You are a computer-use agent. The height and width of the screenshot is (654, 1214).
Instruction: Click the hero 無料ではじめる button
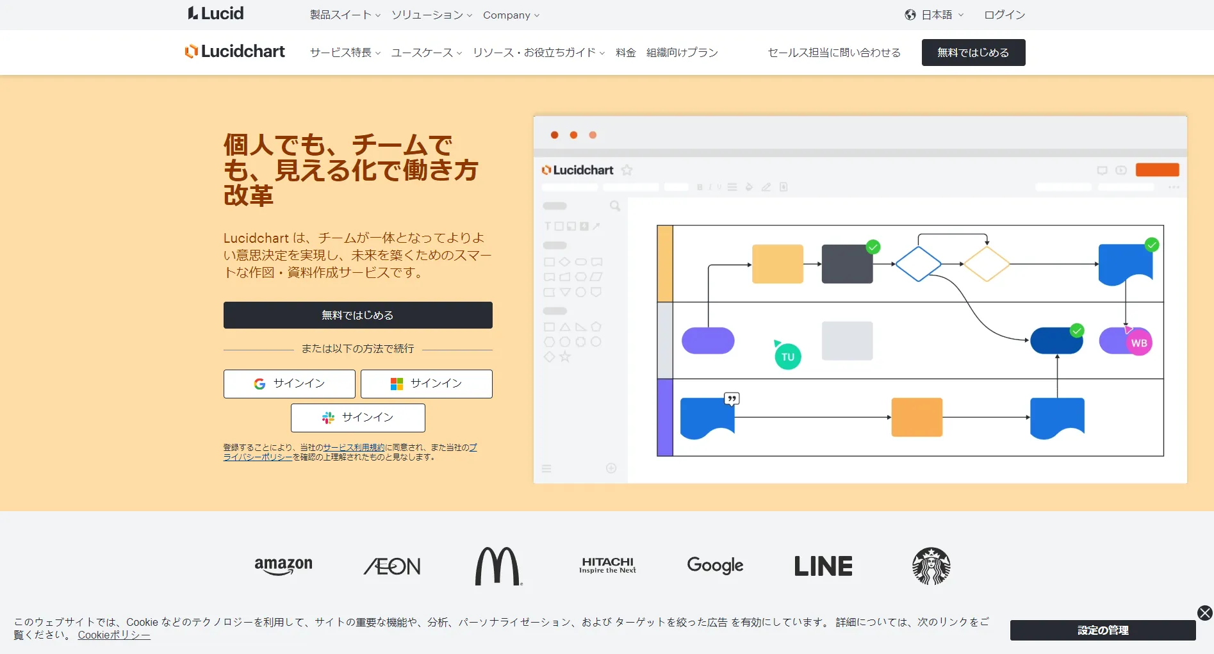[x=357, y=315]
